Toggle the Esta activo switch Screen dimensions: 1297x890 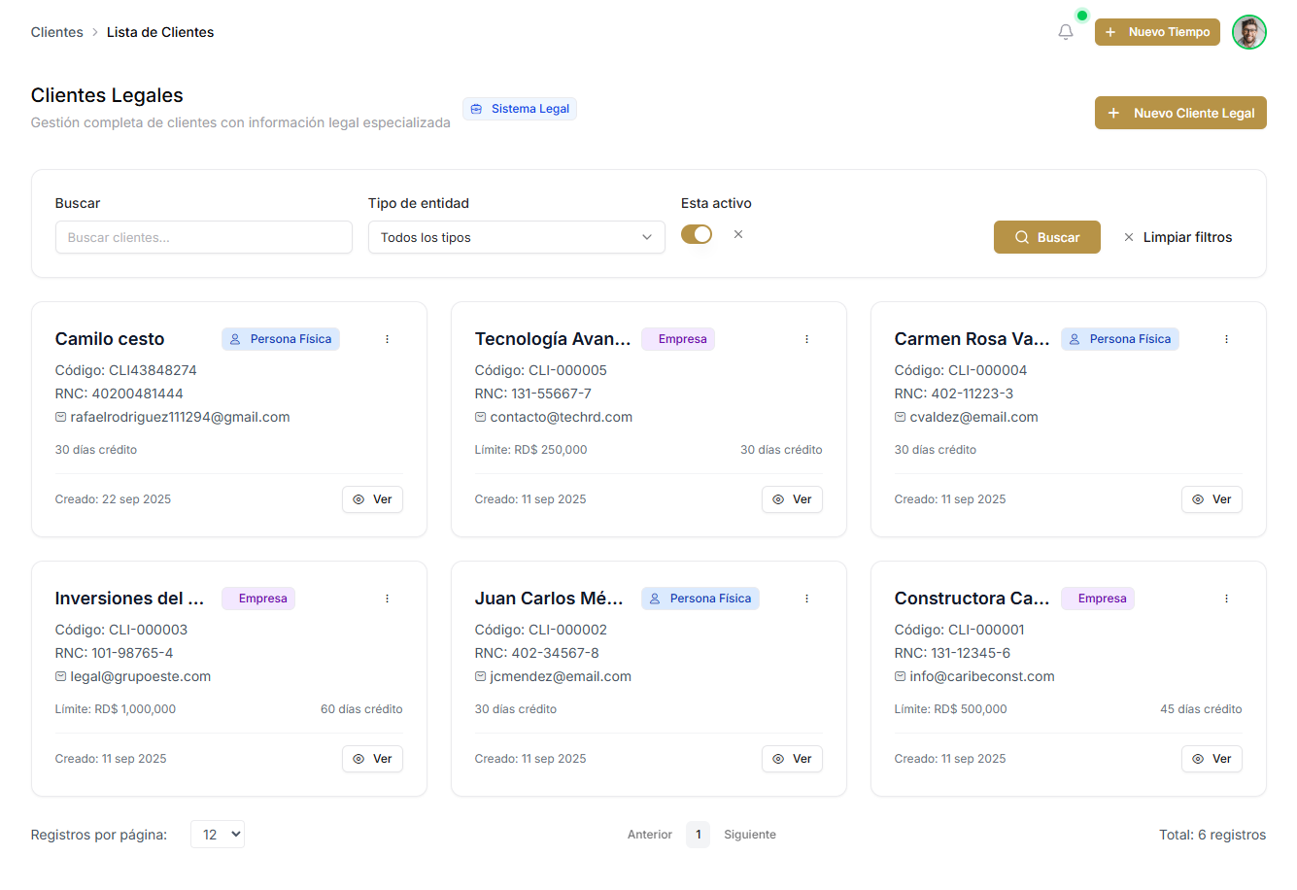click(697, 234)
